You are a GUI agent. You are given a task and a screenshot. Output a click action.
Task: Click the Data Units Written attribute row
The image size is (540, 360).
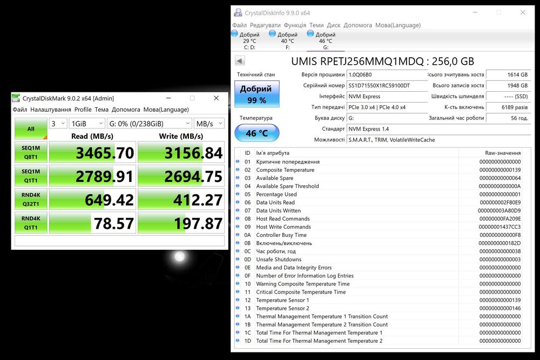point(379,210)
